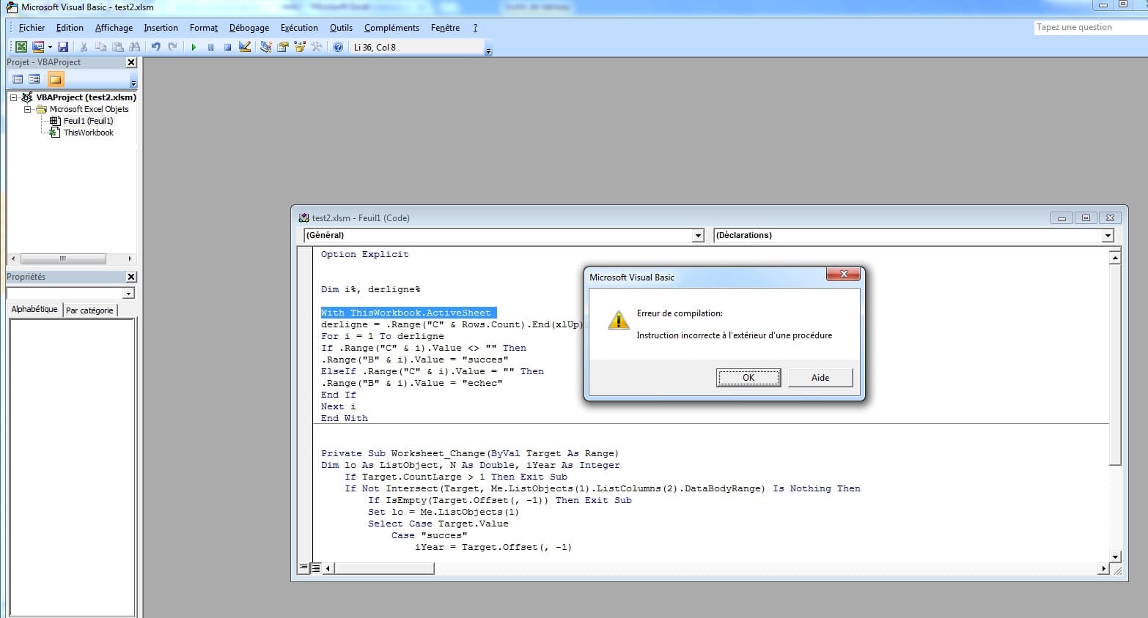1148x618 pixels.
Task: Switch to procedure view button
Action: click(x=304, y=567)
